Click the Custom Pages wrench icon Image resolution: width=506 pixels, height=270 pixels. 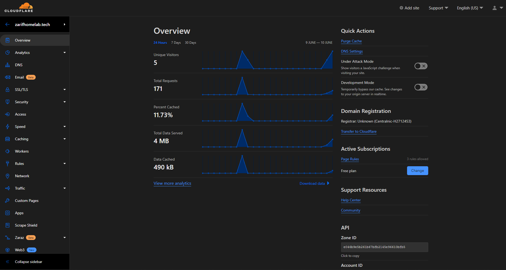coord(8,201)
